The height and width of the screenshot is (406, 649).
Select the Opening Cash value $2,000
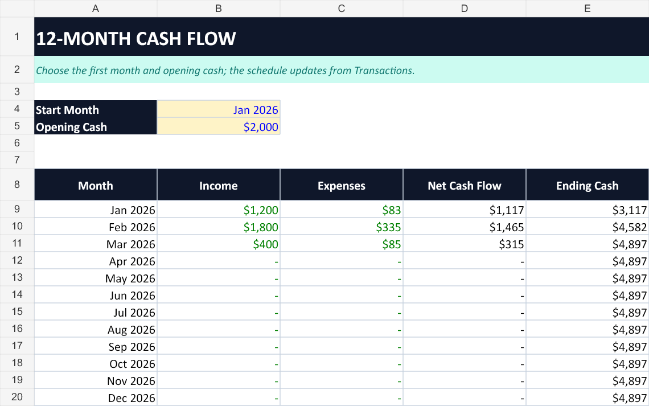point(219,126)
